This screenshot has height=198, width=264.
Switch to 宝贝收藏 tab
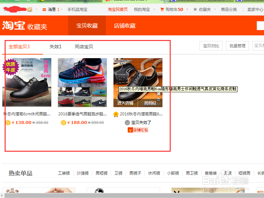pos(87,25)
